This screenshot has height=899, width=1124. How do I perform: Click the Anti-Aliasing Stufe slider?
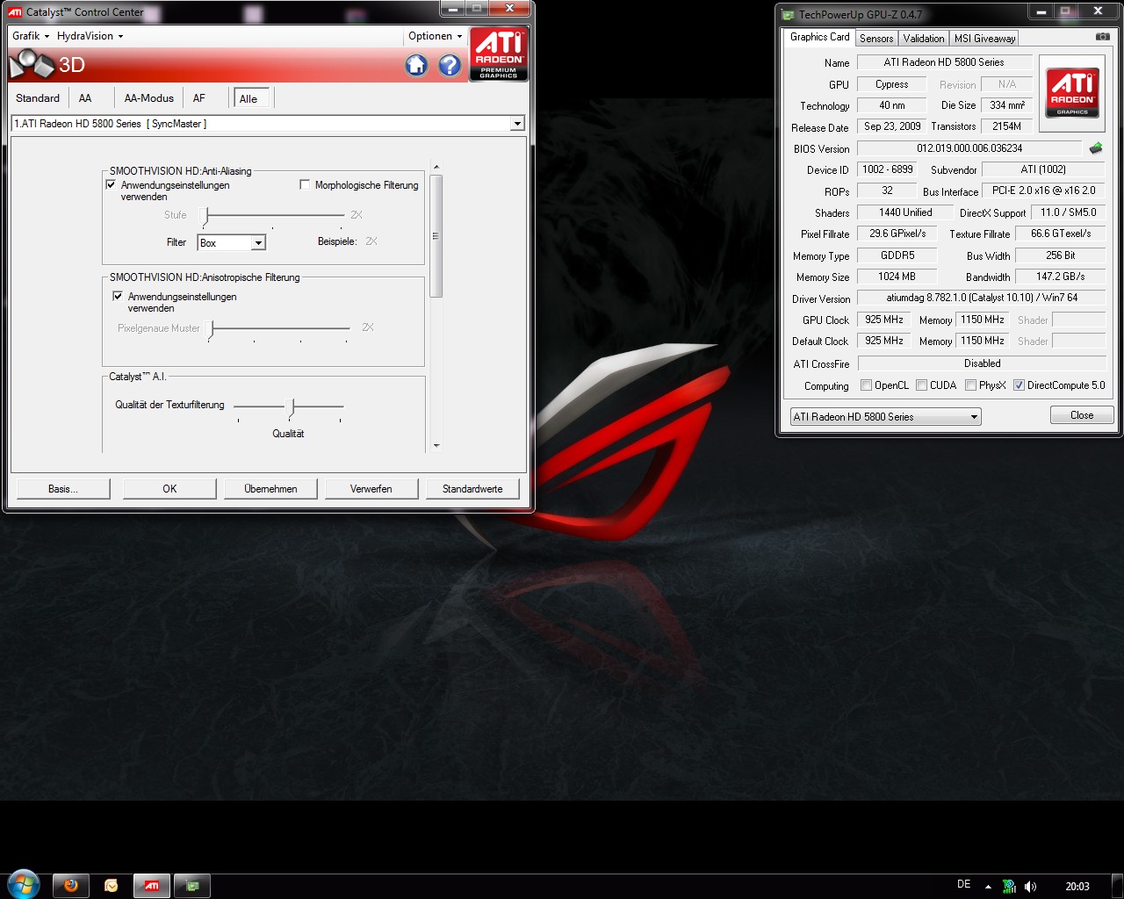tap(274, 216)
